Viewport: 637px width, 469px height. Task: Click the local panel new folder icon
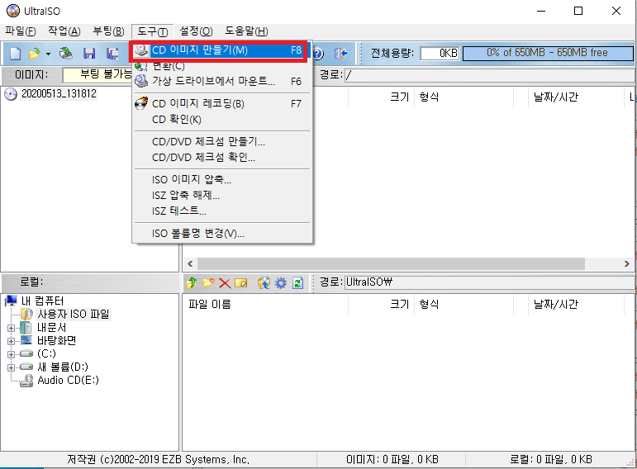pyautogui.click(x=208, y=283)
